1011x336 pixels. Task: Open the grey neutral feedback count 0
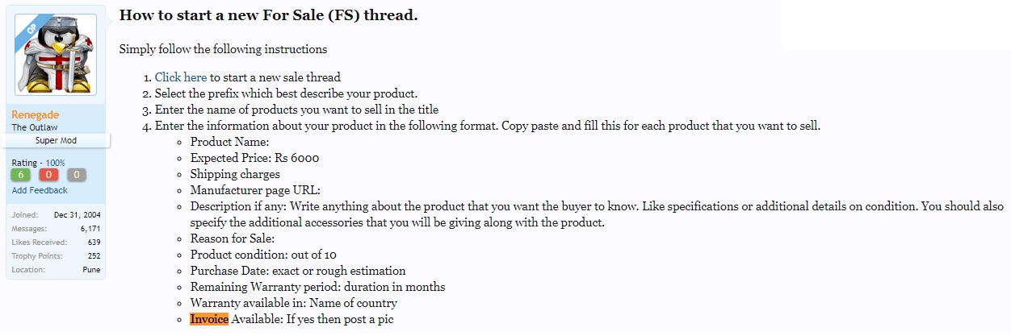pyautogui.click(x=77, y=175)
